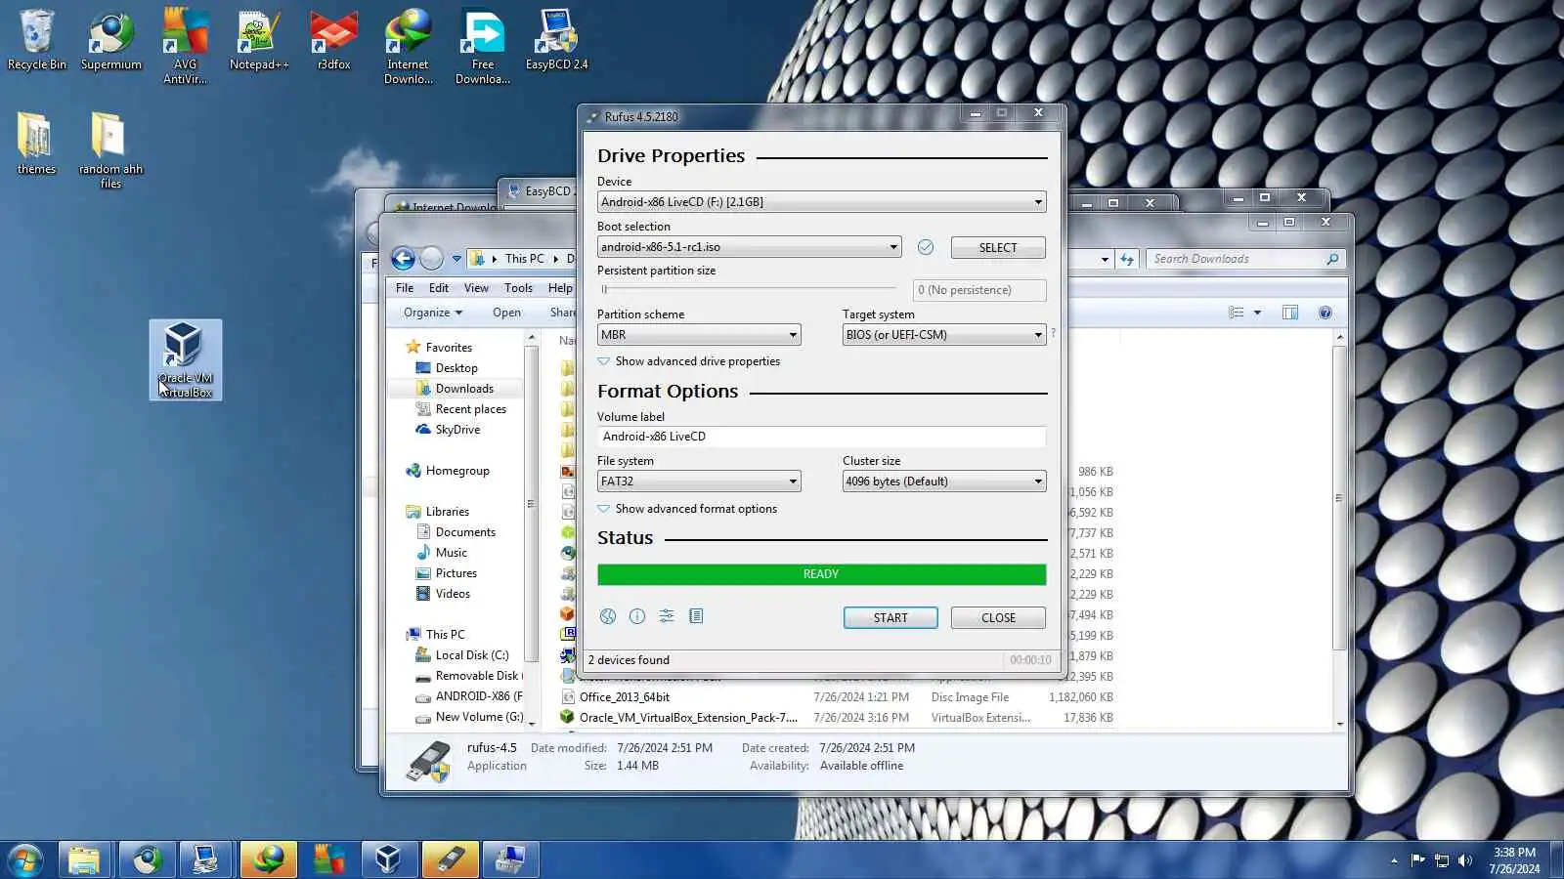Viewport: 1564px width, 879px height.
Task: Expand Show advanced drive properties
Action: pos(689,361)
